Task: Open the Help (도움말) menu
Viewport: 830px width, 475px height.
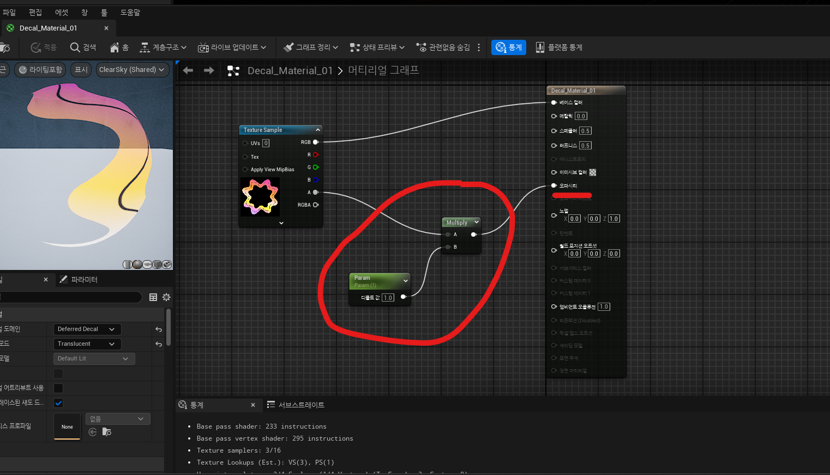Action: click(x=130, y=12)
